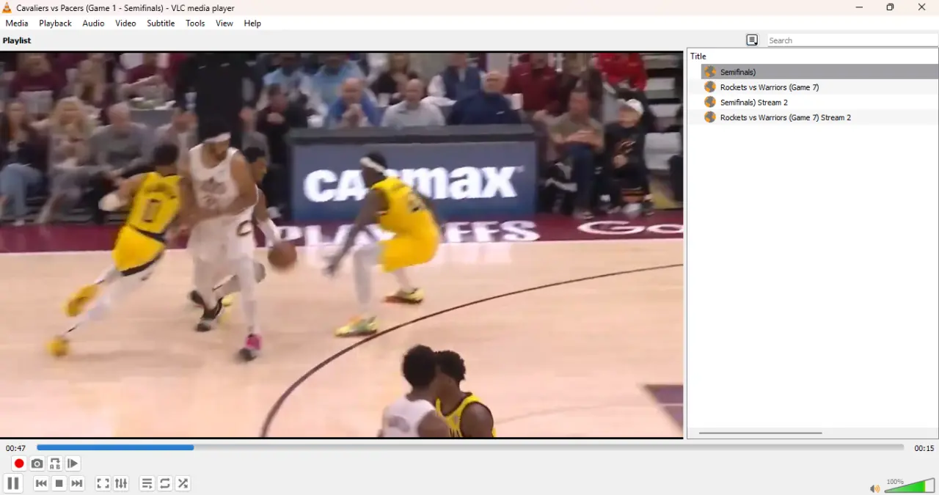The height and width of the screenshot is (495, 939).
Task: Take a snapshot with the camera icon
Action: click(x=37, y=463)
